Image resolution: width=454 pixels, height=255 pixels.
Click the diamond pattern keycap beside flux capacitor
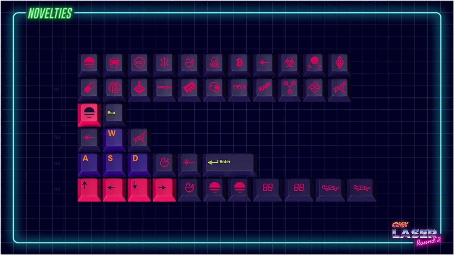point(314,90)
